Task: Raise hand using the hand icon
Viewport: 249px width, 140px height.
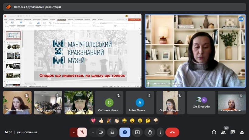Action: pyautogui.click(x=150, y=132)
